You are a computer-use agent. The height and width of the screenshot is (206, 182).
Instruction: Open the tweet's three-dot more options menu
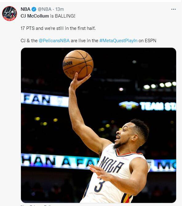(x=173, y=9)
